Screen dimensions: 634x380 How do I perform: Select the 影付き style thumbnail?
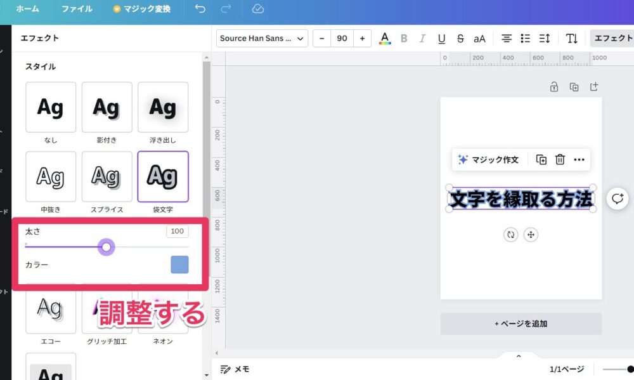coord(107,107)
